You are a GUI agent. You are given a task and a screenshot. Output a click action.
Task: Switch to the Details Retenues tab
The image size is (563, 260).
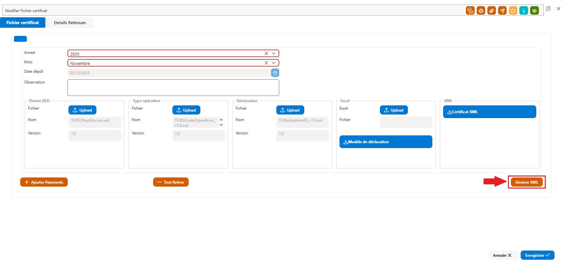[70, 23]
